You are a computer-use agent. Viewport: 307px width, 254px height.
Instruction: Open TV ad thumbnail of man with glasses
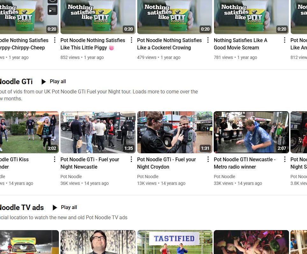coord(98,242)
